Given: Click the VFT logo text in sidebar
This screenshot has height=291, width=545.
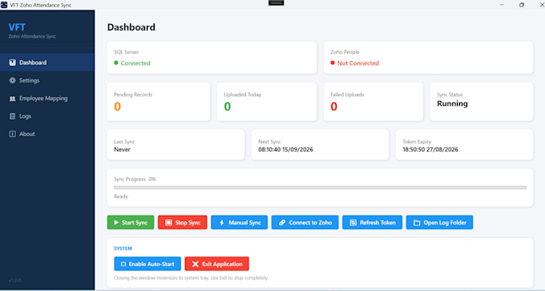Looking at the screenshot, I should pos(17,27).
